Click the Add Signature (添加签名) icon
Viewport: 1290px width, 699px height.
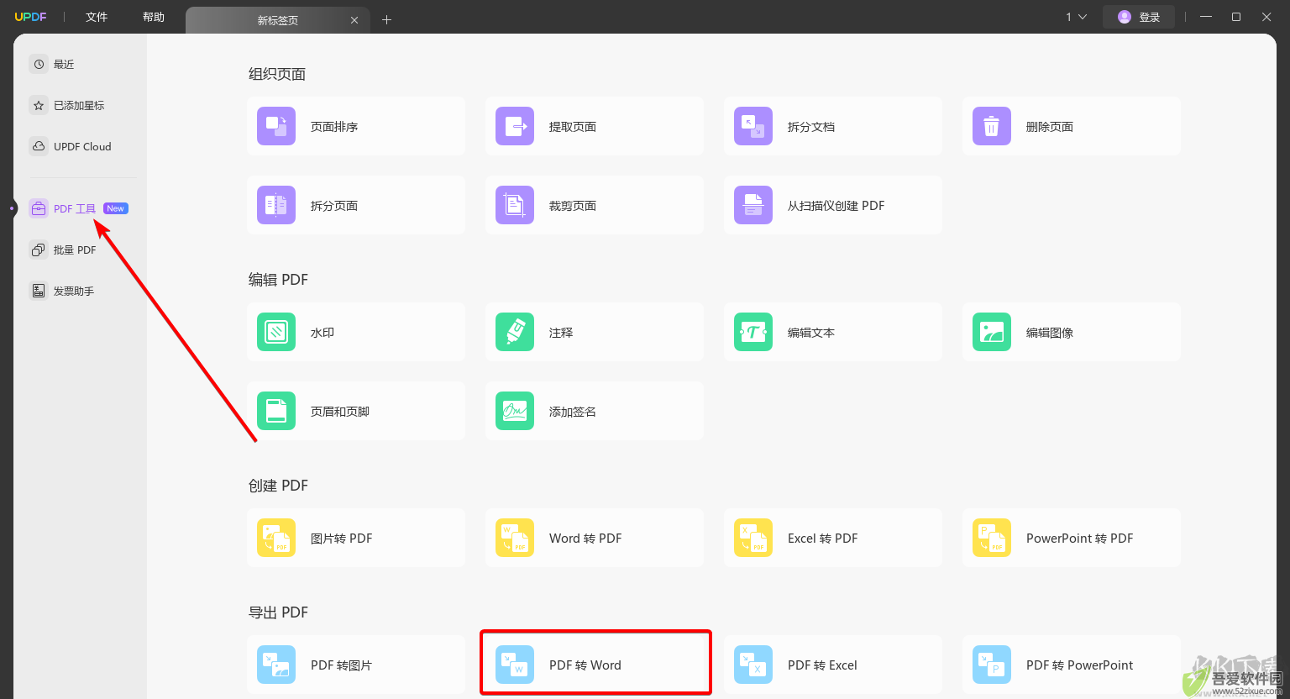pyautogui.click(x=515, y=411)
